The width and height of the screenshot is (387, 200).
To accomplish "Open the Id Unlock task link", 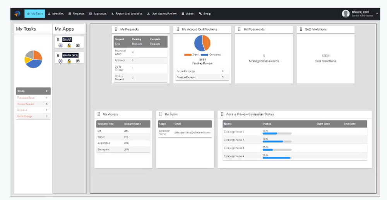I will tap(22, 110).
